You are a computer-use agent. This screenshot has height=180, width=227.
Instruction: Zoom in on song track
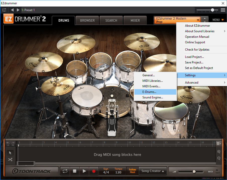point(219,152)
